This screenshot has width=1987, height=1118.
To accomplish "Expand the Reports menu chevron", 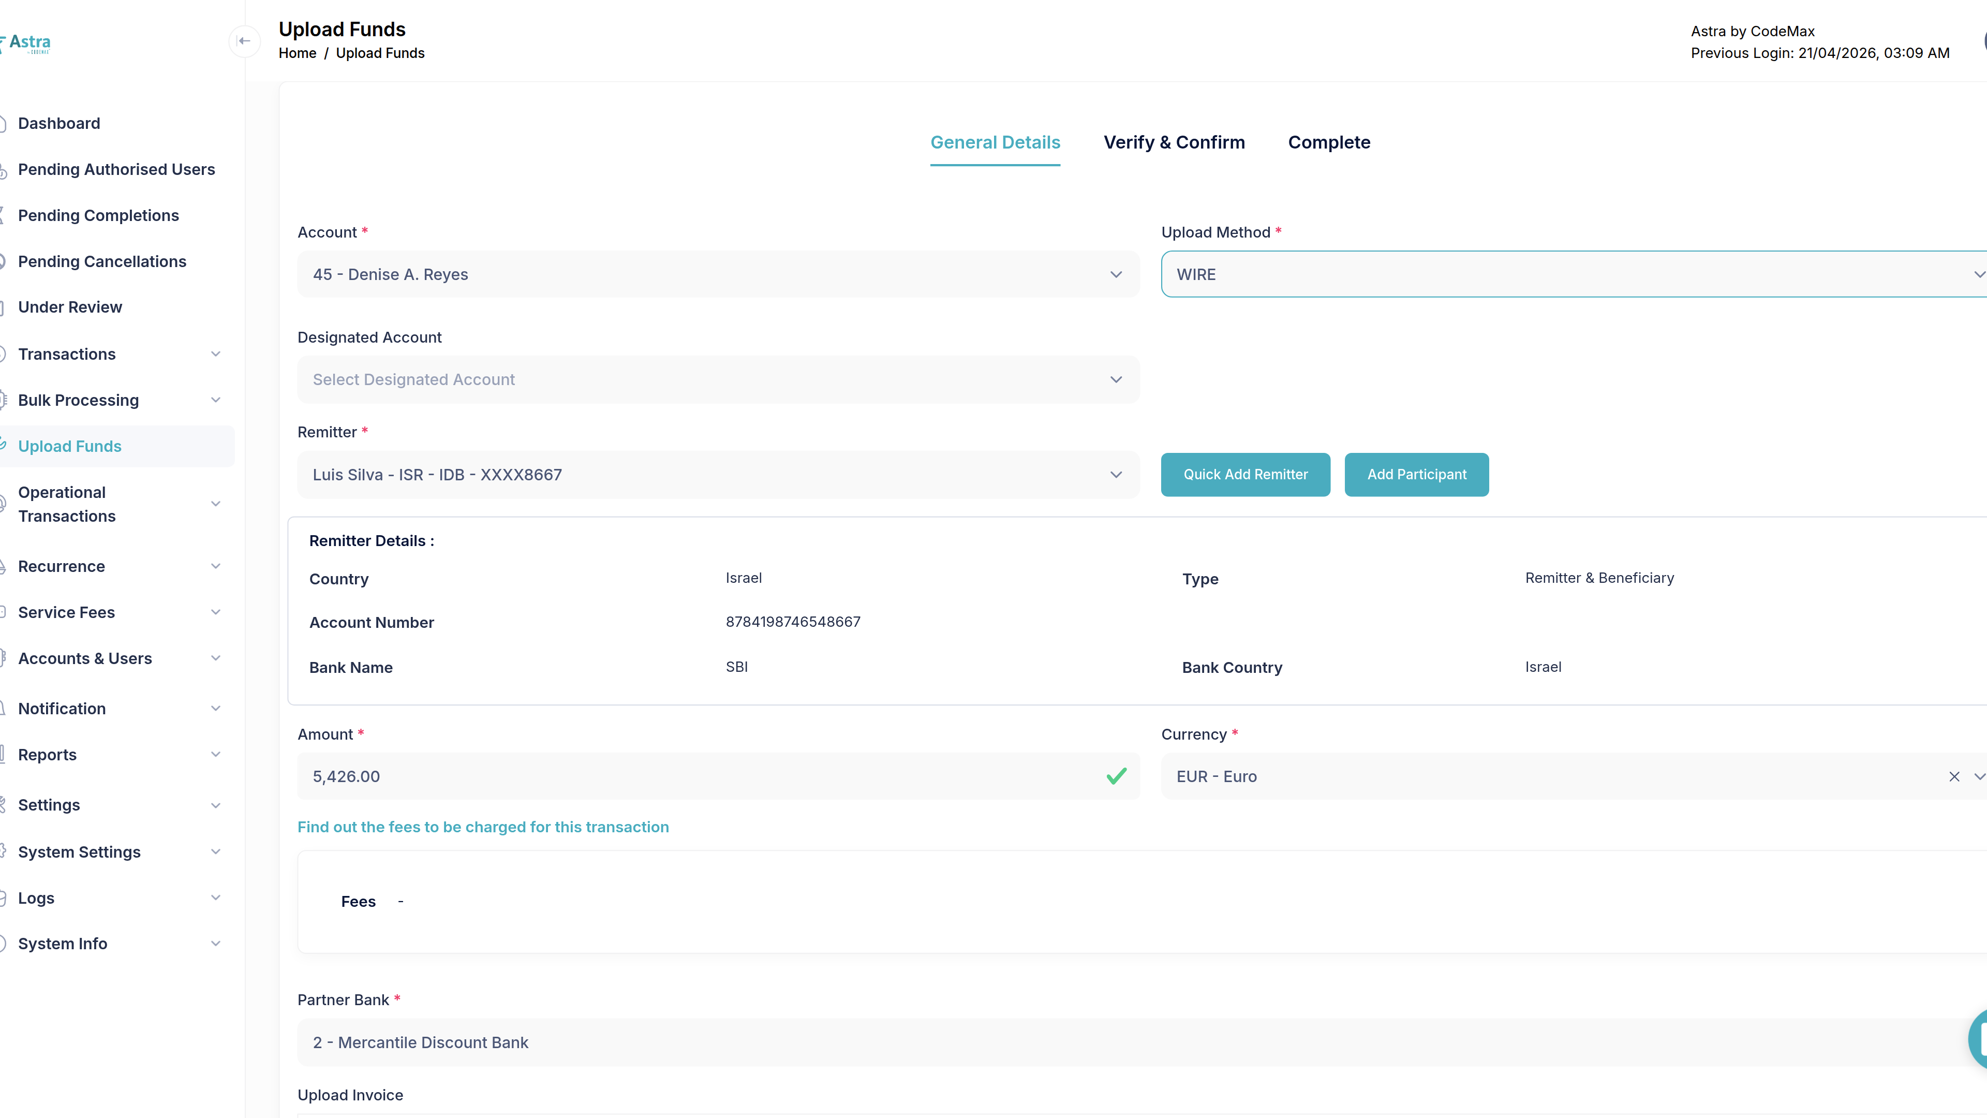I will [216, 755].
